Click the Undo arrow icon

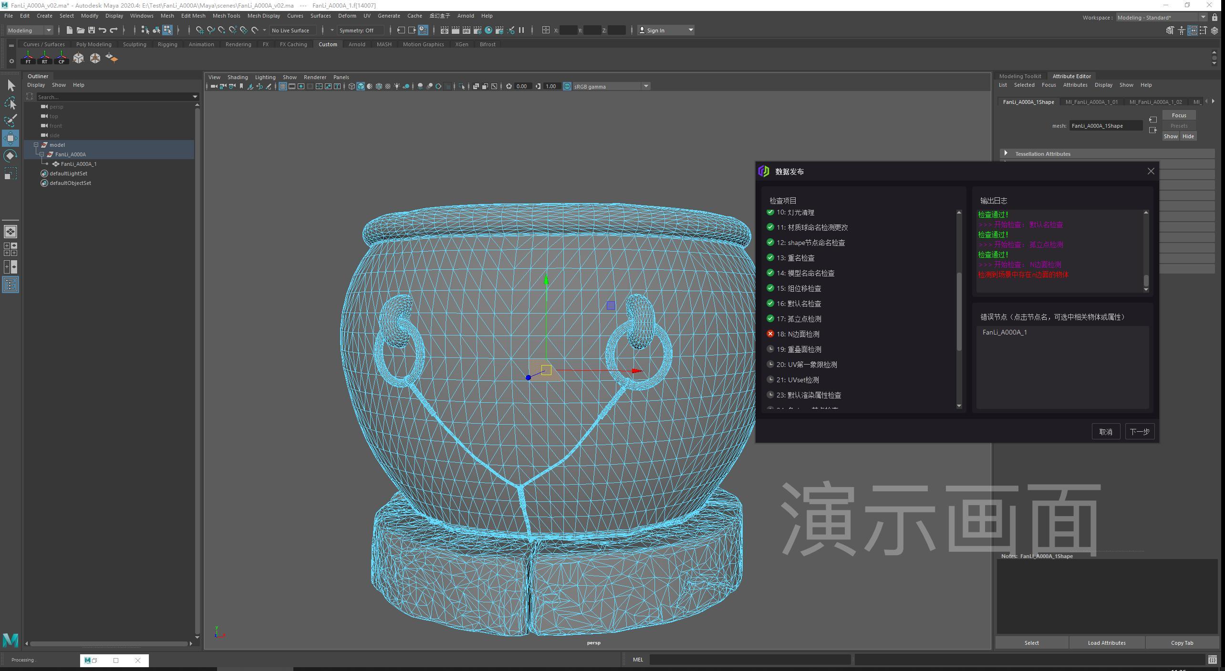102,30
